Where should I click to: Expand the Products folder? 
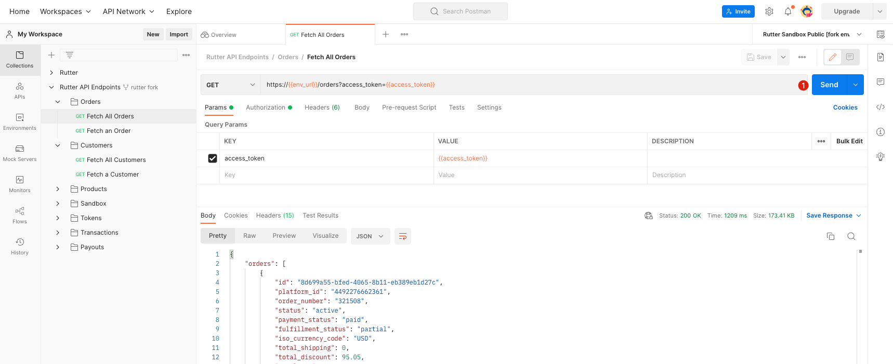point(58,189)
